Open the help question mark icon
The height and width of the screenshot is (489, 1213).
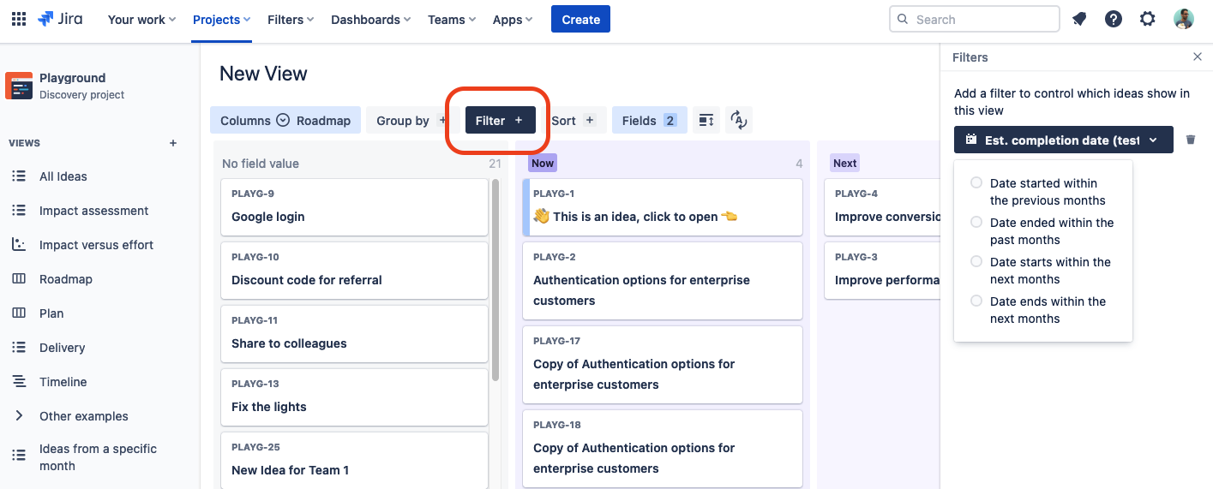pyautogui.click(x=1114, y=19)
